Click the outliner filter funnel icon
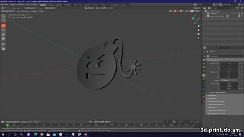 [x=237, y=8]
